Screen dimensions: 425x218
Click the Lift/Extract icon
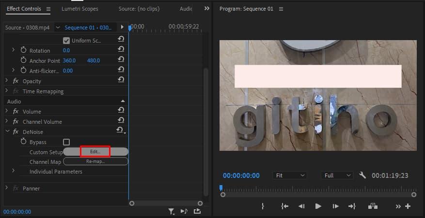tap(373, 206)
